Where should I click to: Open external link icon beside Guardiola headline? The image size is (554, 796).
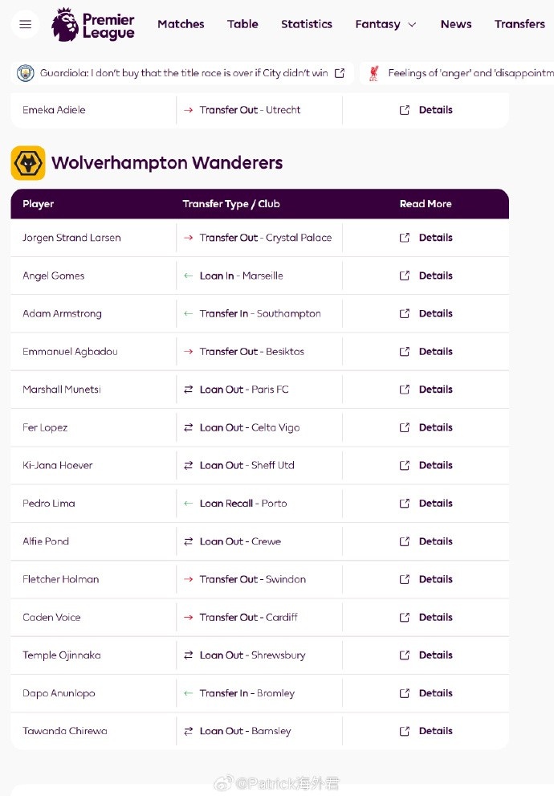click(340, 73)
